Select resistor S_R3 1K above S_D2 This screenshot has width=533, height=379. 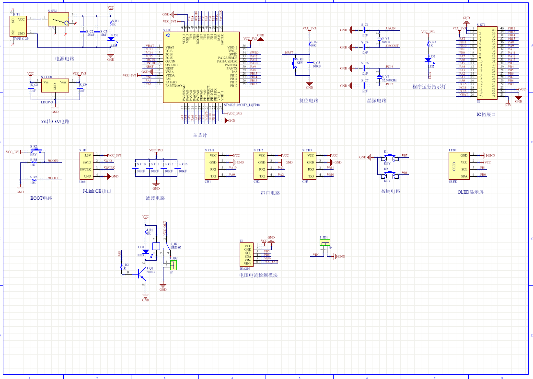(429, 44)
